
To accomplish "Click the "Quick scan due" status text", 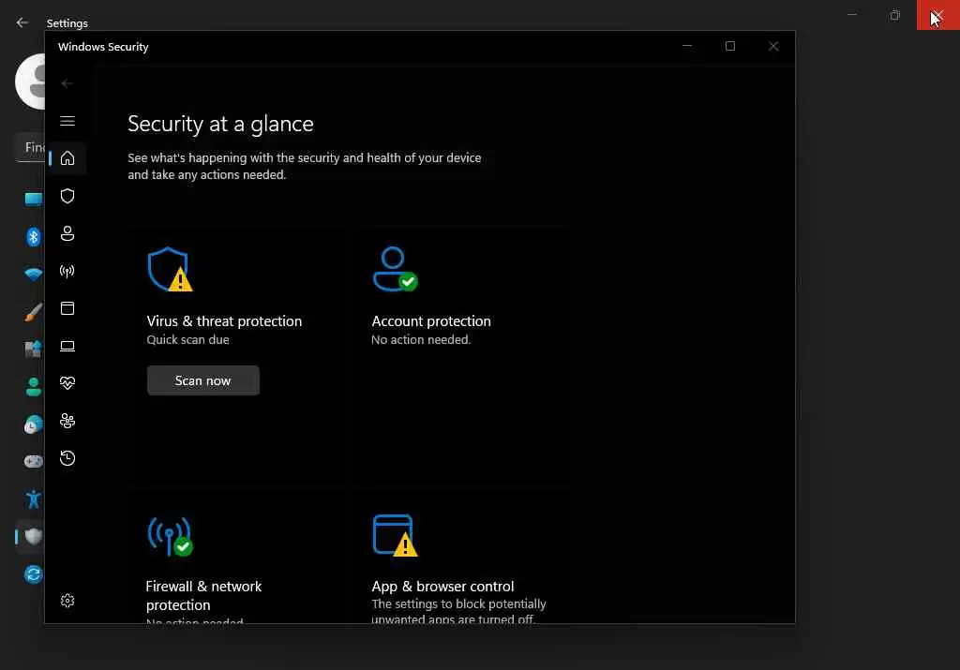I will (187, 339).
